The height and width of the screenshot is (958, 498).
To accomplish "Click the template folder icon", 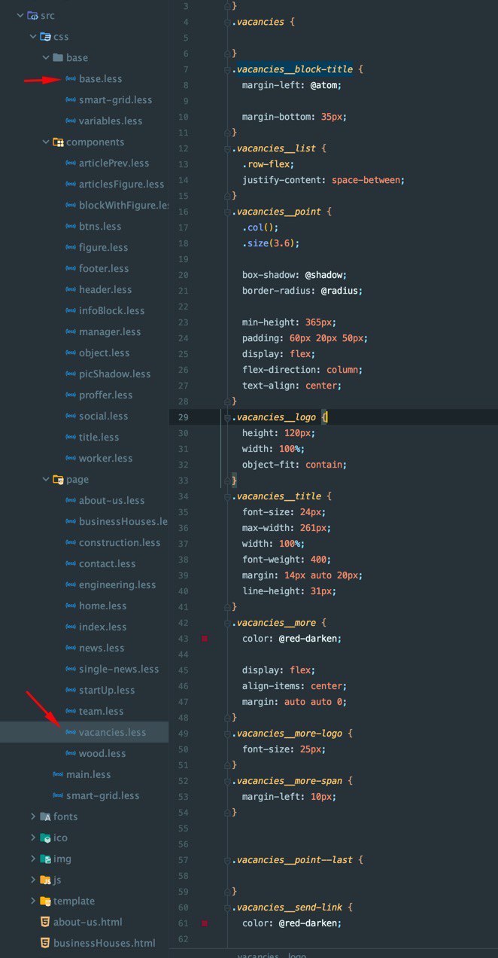I will 45,901.
